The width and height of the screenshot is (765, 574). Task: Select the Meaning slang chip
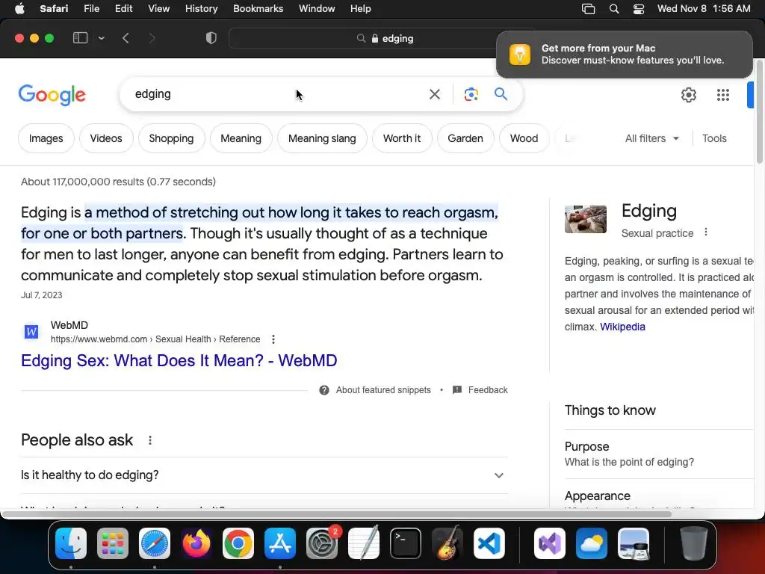[322, 138]
